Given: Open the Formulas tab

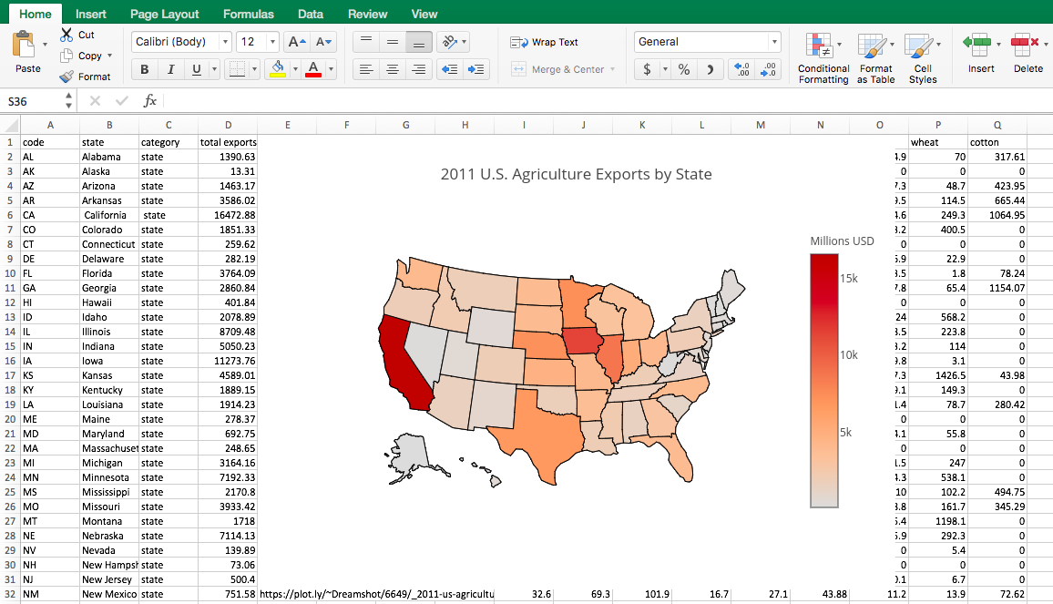Looking at the screenshot, I should [249, 14].
